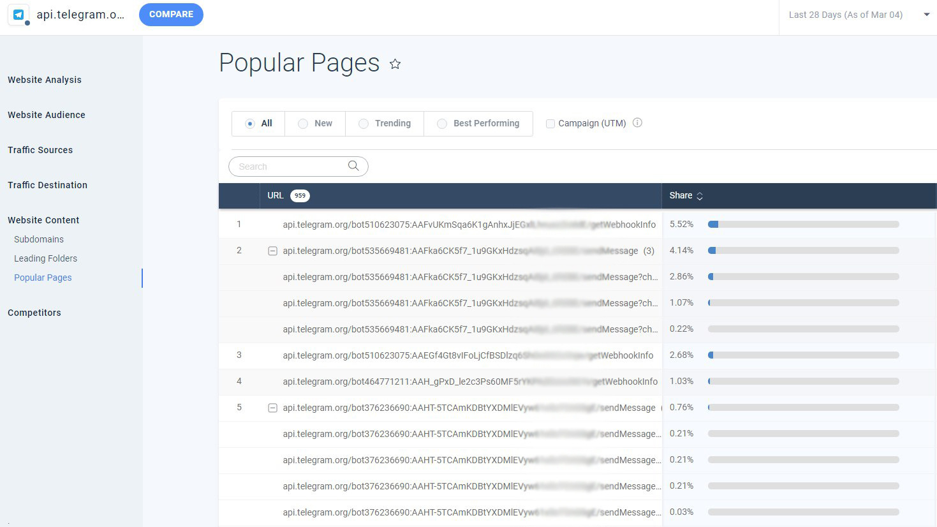The height and width of the screenshot is (527, 937).
Task: Select the All radio filter
Action: click(250, 123)
